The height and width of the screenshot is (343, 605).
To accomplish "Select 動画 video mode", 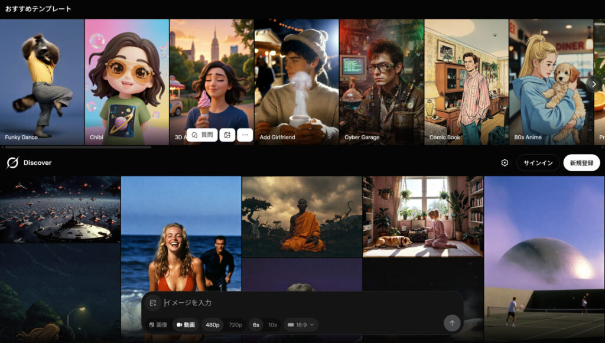I will pos(186,325).
